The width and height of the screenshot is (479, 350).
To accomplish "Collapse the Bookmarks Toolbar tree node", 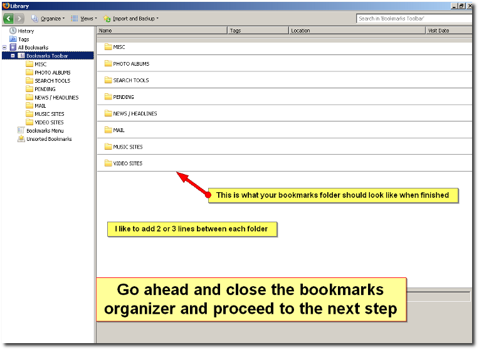I will click(13, 56).
